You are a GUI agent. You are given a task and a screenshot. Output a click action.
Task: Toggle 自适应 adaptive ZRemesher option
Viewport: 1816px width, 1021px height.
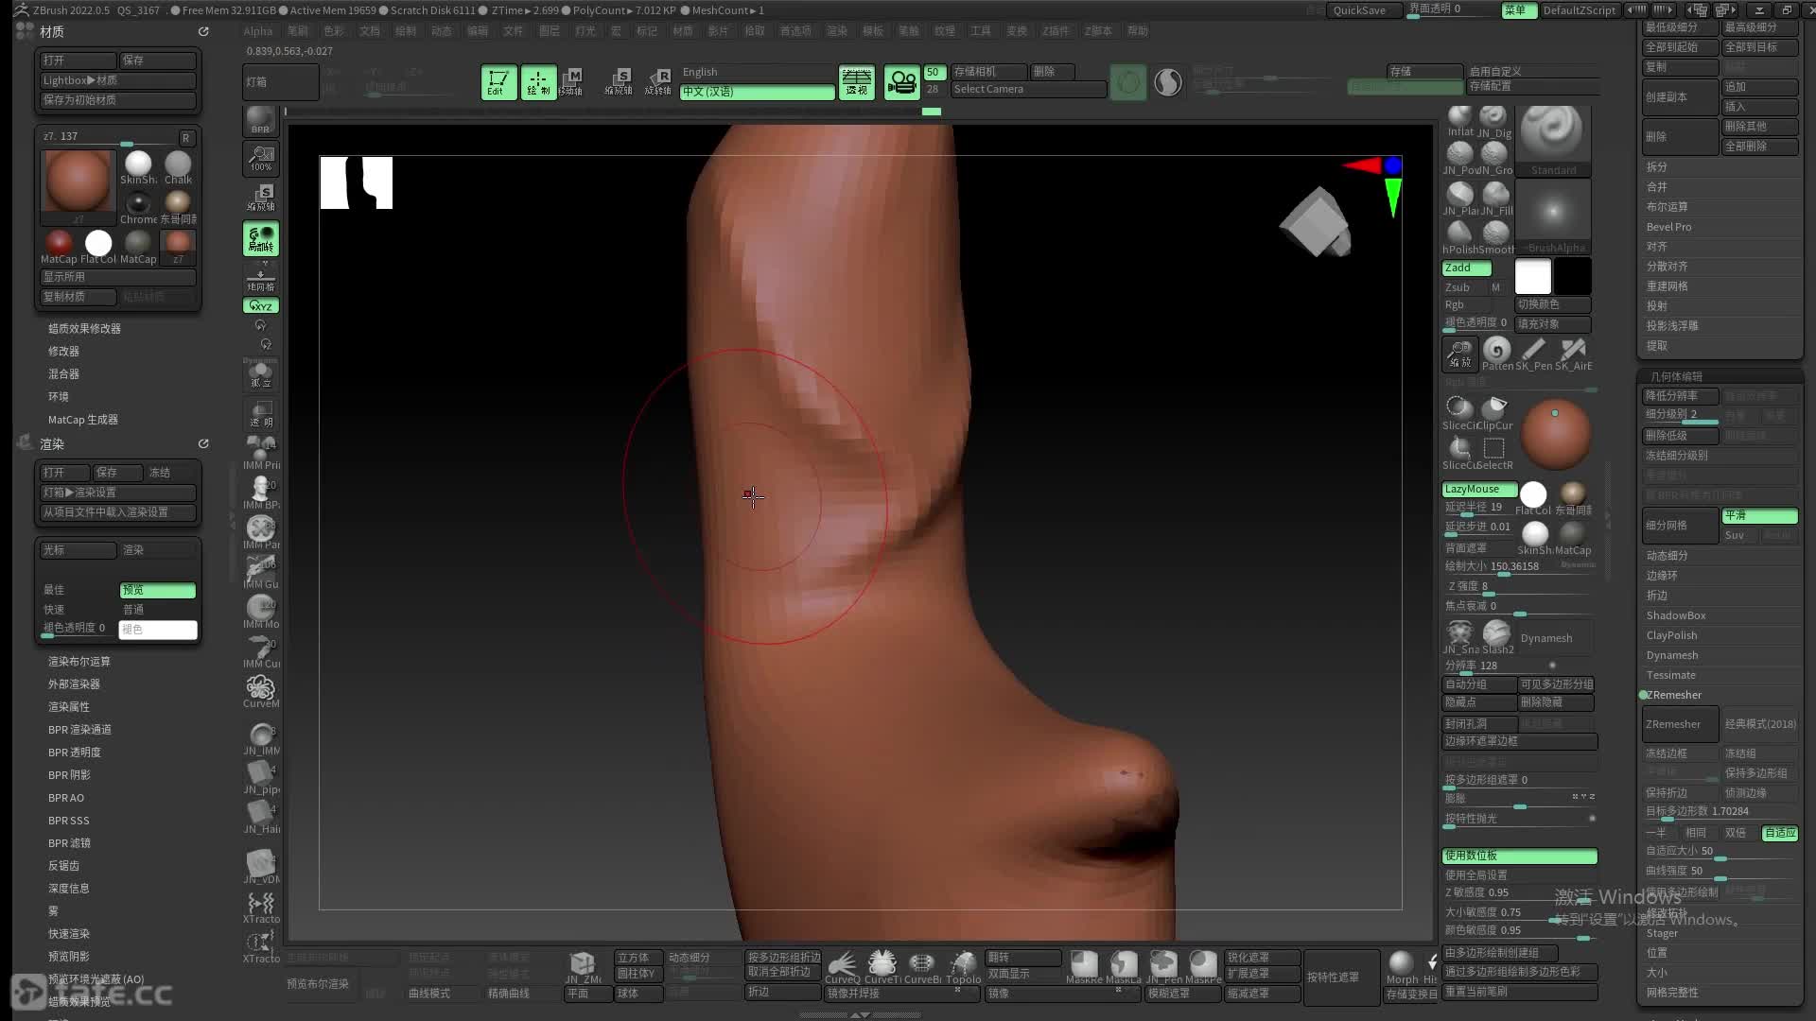1779,833
